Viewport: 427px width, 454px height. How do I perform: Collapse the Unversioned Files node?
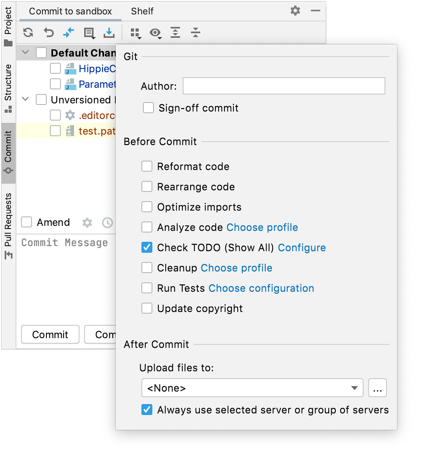[25, 99]
